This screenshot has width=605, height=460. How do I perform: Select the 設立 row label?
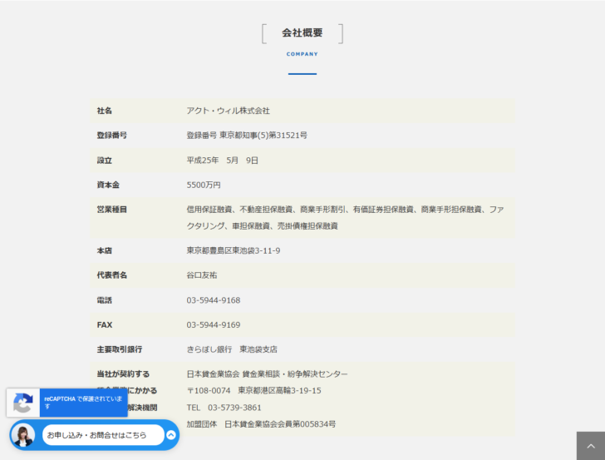[x=104, y=161]
